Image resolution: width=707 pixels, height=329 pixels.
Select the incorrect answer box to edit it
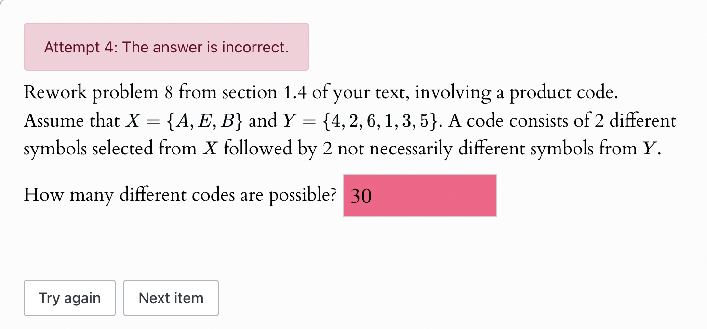point(418,196)
